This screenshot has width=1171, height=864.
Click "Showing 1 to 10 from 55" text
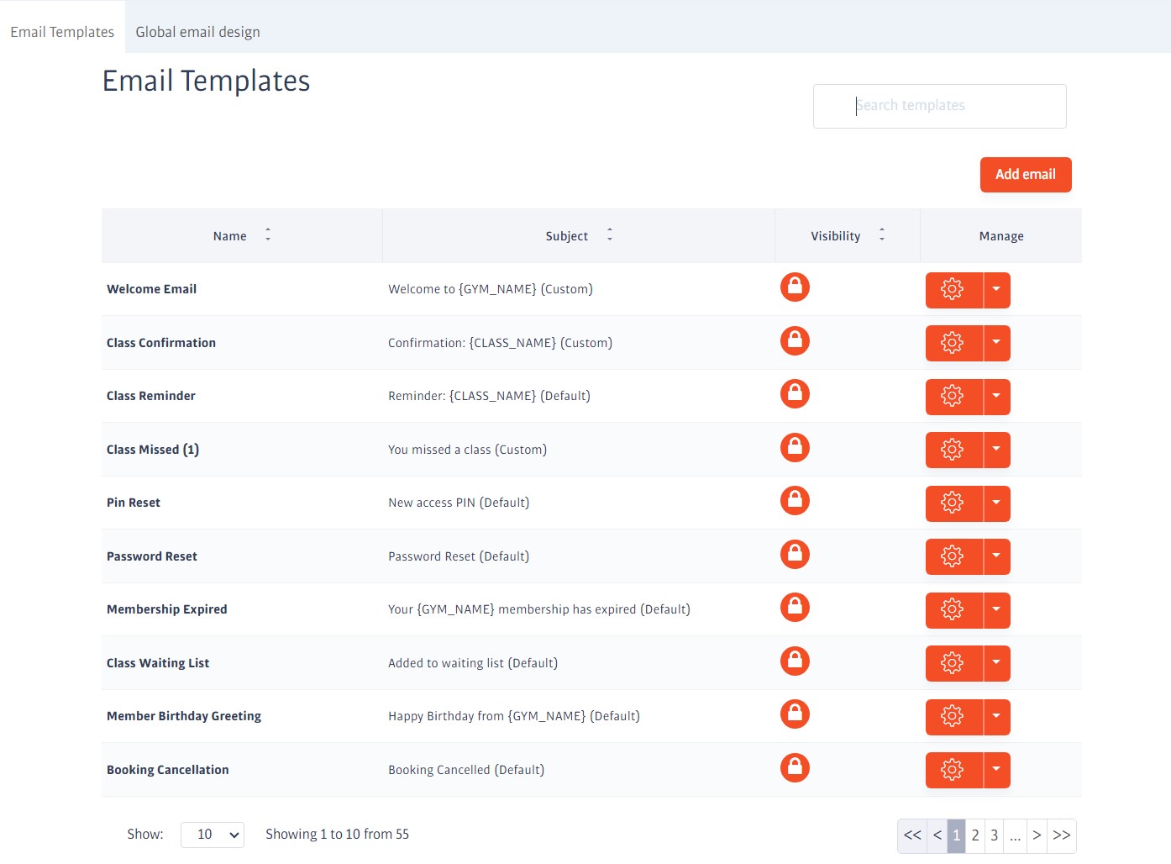click(337, 835)
